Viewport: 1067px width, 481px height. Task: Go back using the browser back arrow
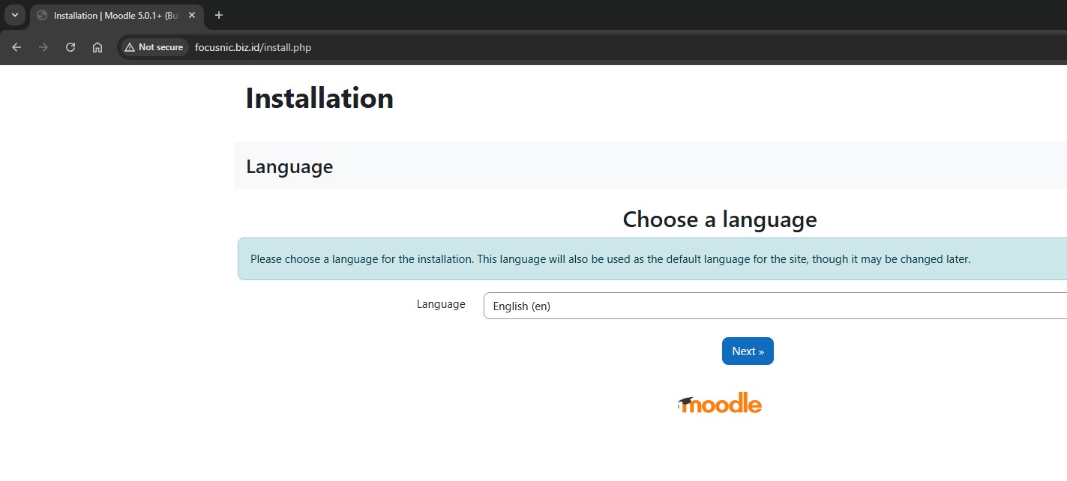[16, 47]
